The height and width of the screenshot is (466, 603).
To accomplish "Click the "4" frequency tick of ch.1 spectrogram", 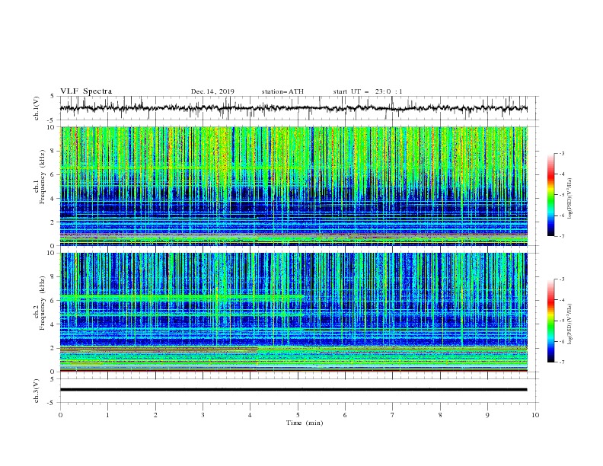I will 53,199.
